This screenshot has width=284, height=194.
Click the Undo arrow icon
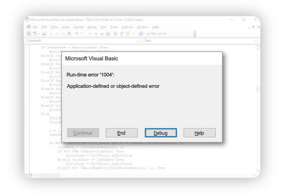(76, 34)
